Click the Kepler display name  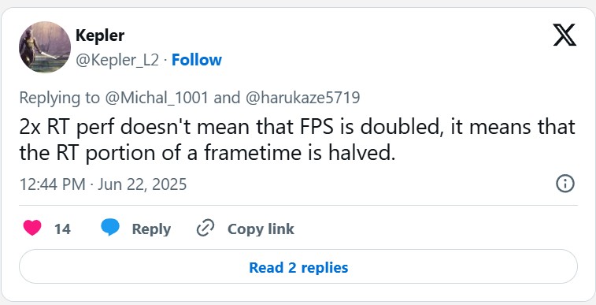100,35
